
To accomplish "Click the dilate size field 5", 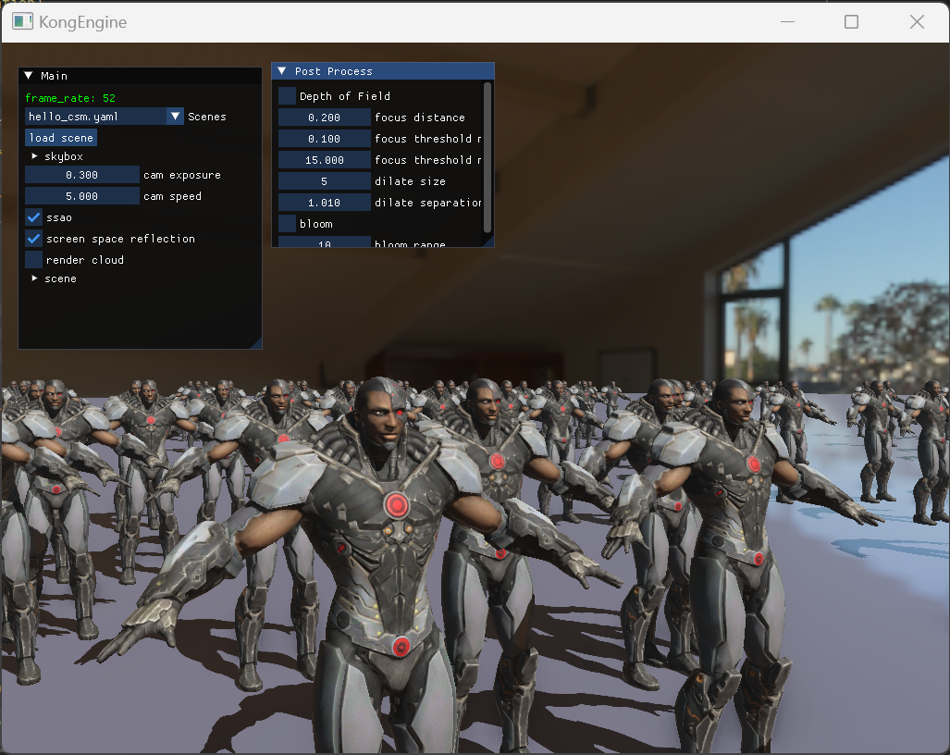I will (324, 181).
